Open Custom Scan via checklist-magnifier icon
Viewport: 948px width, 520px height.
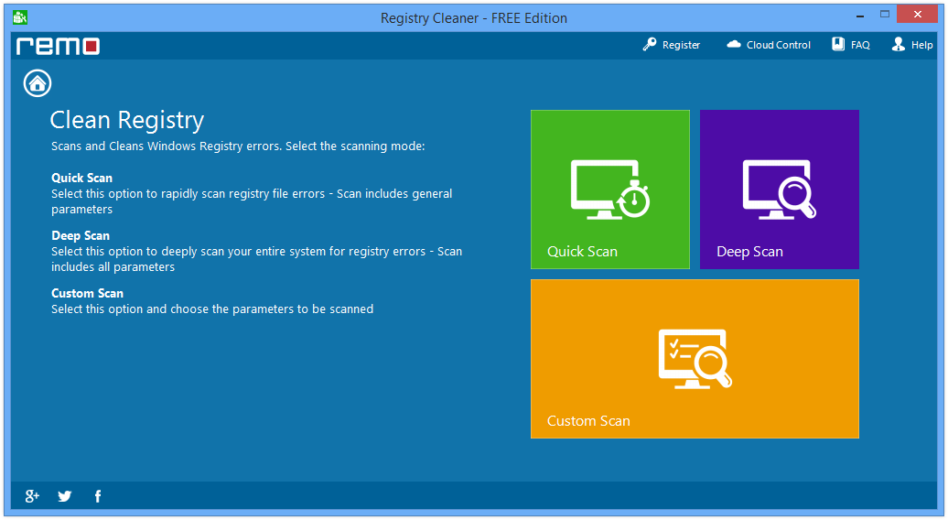[695, 359]
